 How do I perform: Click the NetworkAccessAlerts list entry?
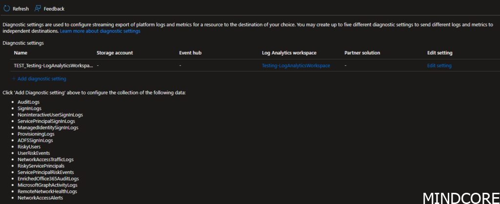pyautogui.click(x=40, y=198)
